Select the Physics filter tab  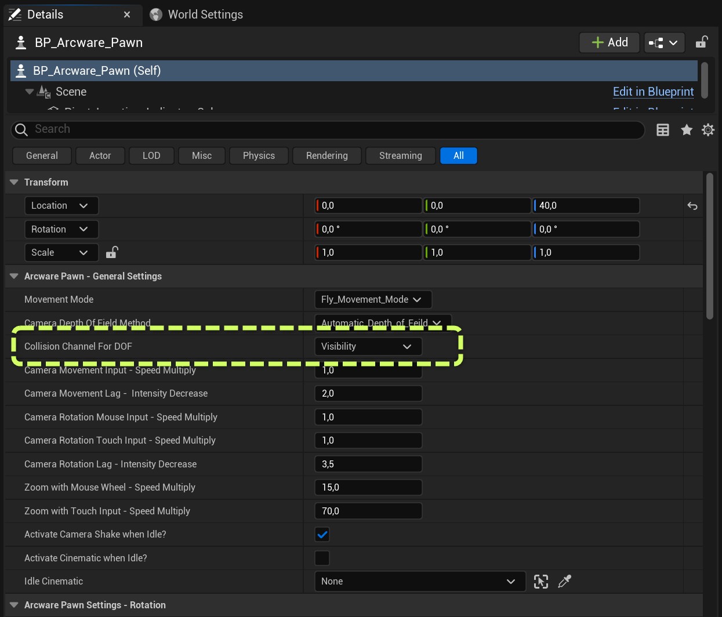[x=259, y=156]
